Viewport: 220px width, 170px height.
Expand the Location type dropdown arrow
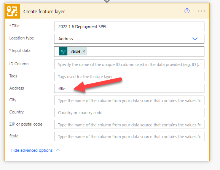click(x=195, y=39)
